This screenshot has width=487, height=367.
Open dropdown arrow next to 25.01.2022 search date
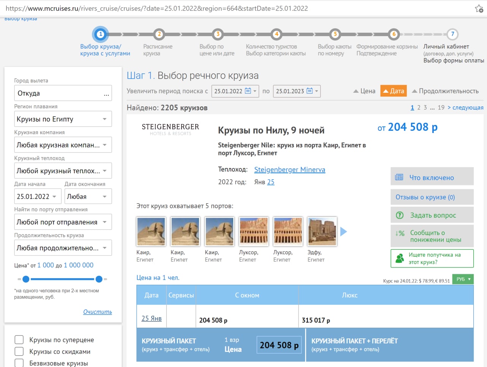point(255,91)
